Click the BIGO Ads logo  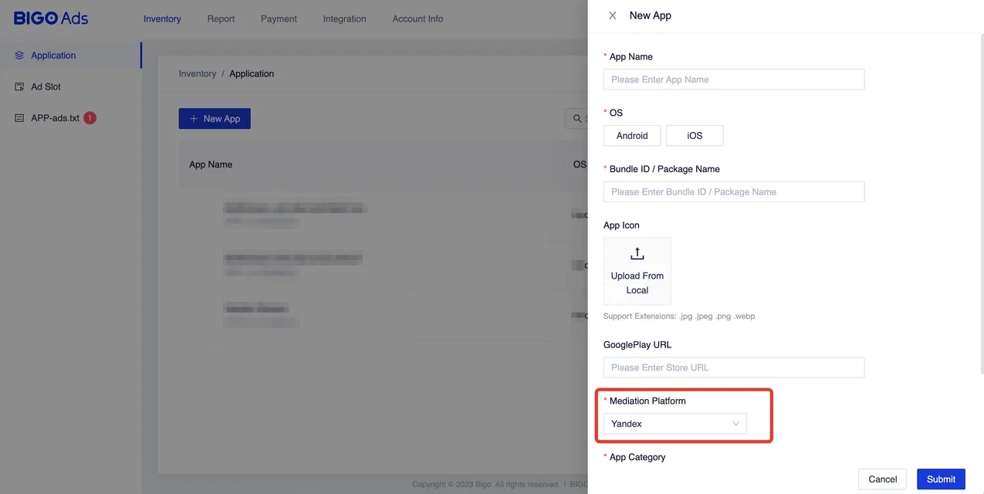click(51, 19)
